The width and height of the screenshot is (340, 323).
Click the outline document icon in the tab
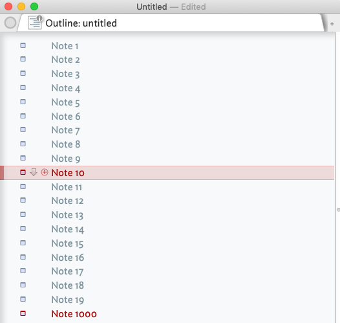pos(35,23)
